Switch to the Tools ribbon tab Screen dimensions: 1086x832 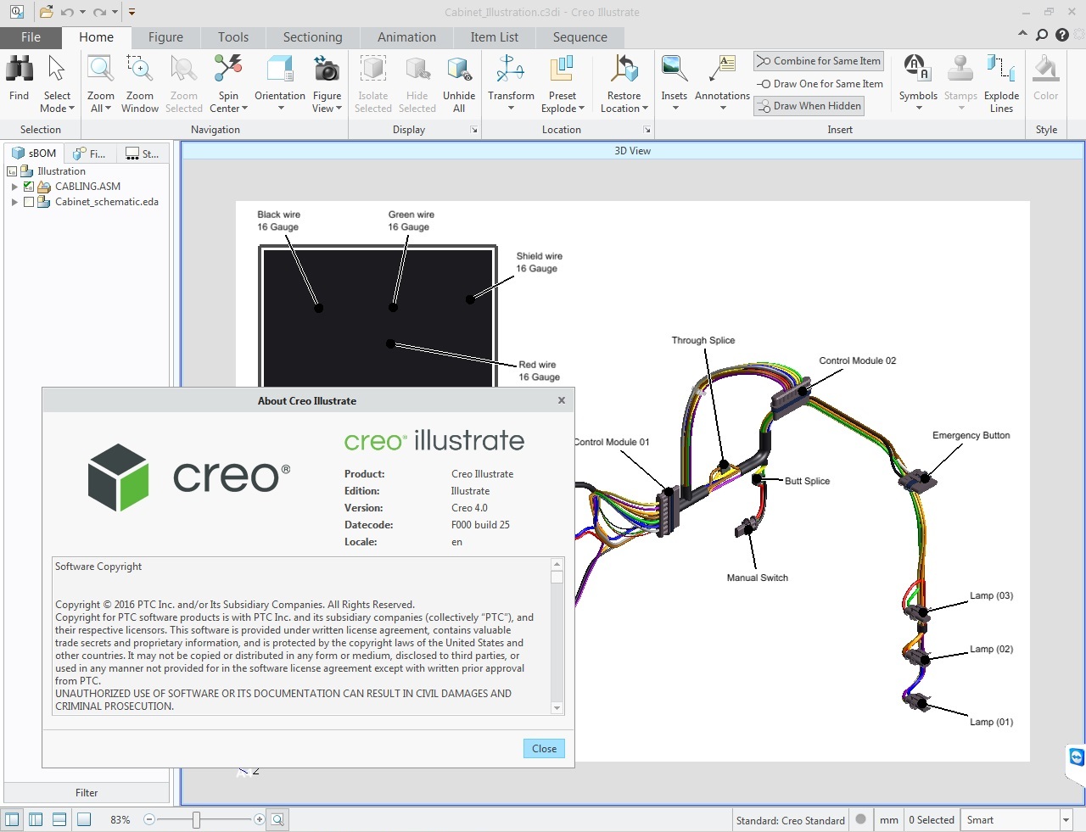point(233,37)
